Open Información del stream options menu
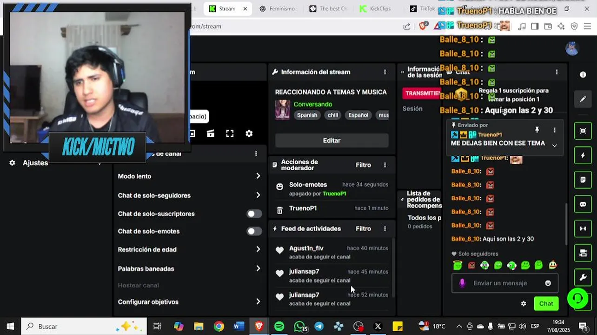 385,72
